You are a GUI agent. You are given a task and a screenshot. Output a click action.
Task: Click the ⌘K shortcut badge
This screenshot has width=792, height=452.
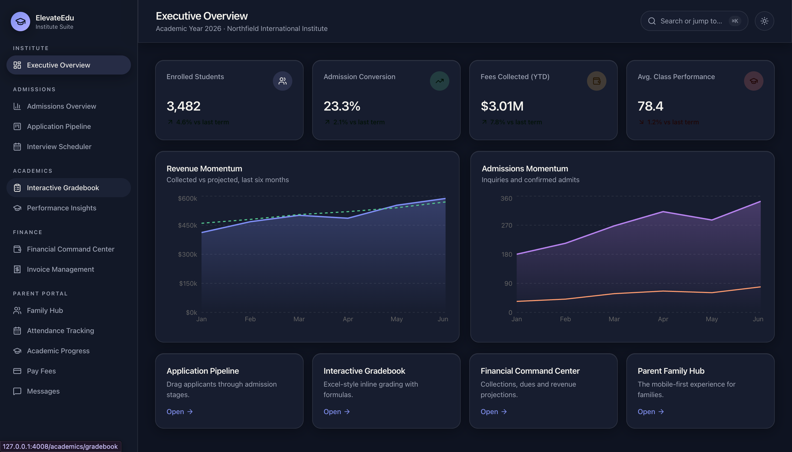click(x=735, y=21)
